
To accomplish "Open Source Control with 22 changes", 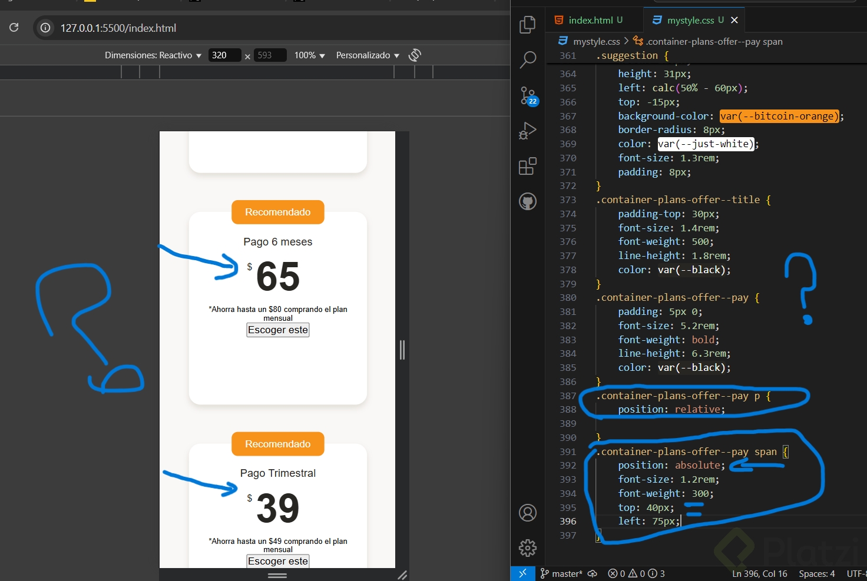I will point(528,95).
